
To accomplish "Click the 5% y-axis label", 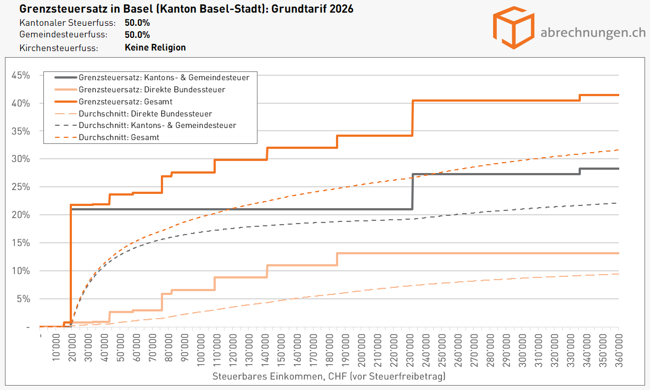I will point(23,299).
